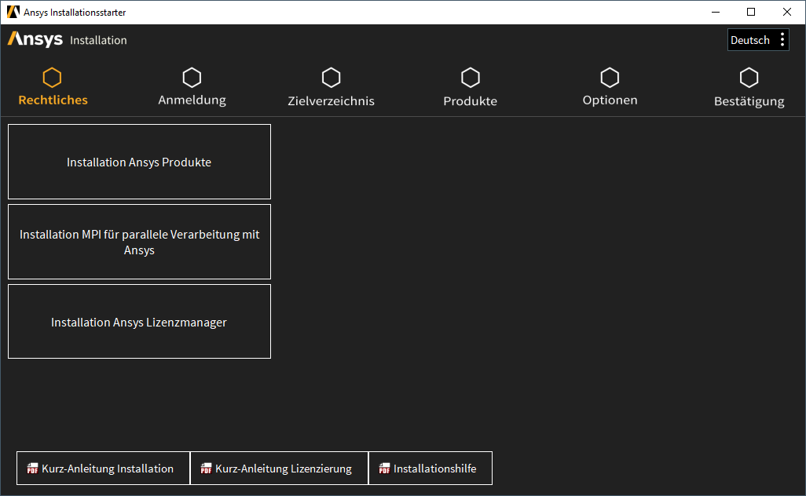Open the Deutsch language dropdown
Image resolution: width=806 pixels, height=496 pixels.
pos(758,39)
